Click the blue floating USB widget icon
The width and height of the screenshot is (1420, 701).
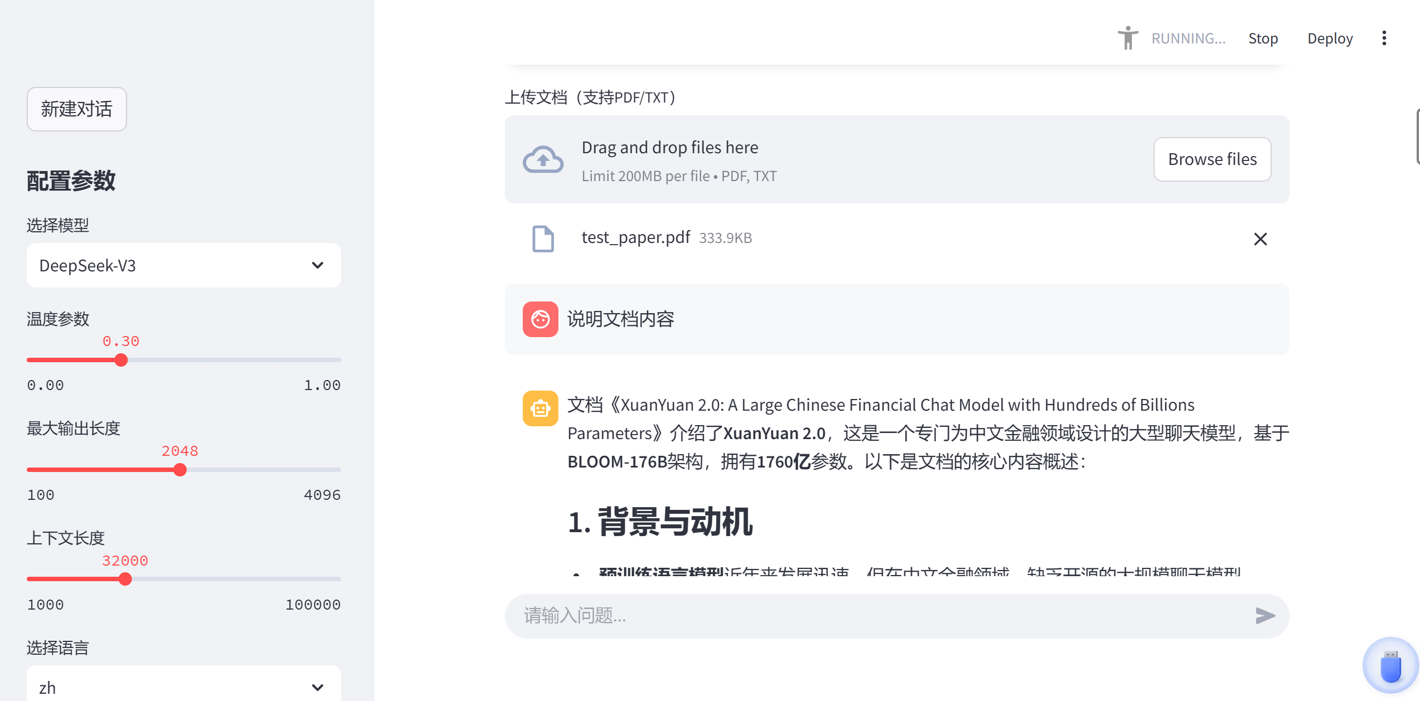click(1390, 665)
